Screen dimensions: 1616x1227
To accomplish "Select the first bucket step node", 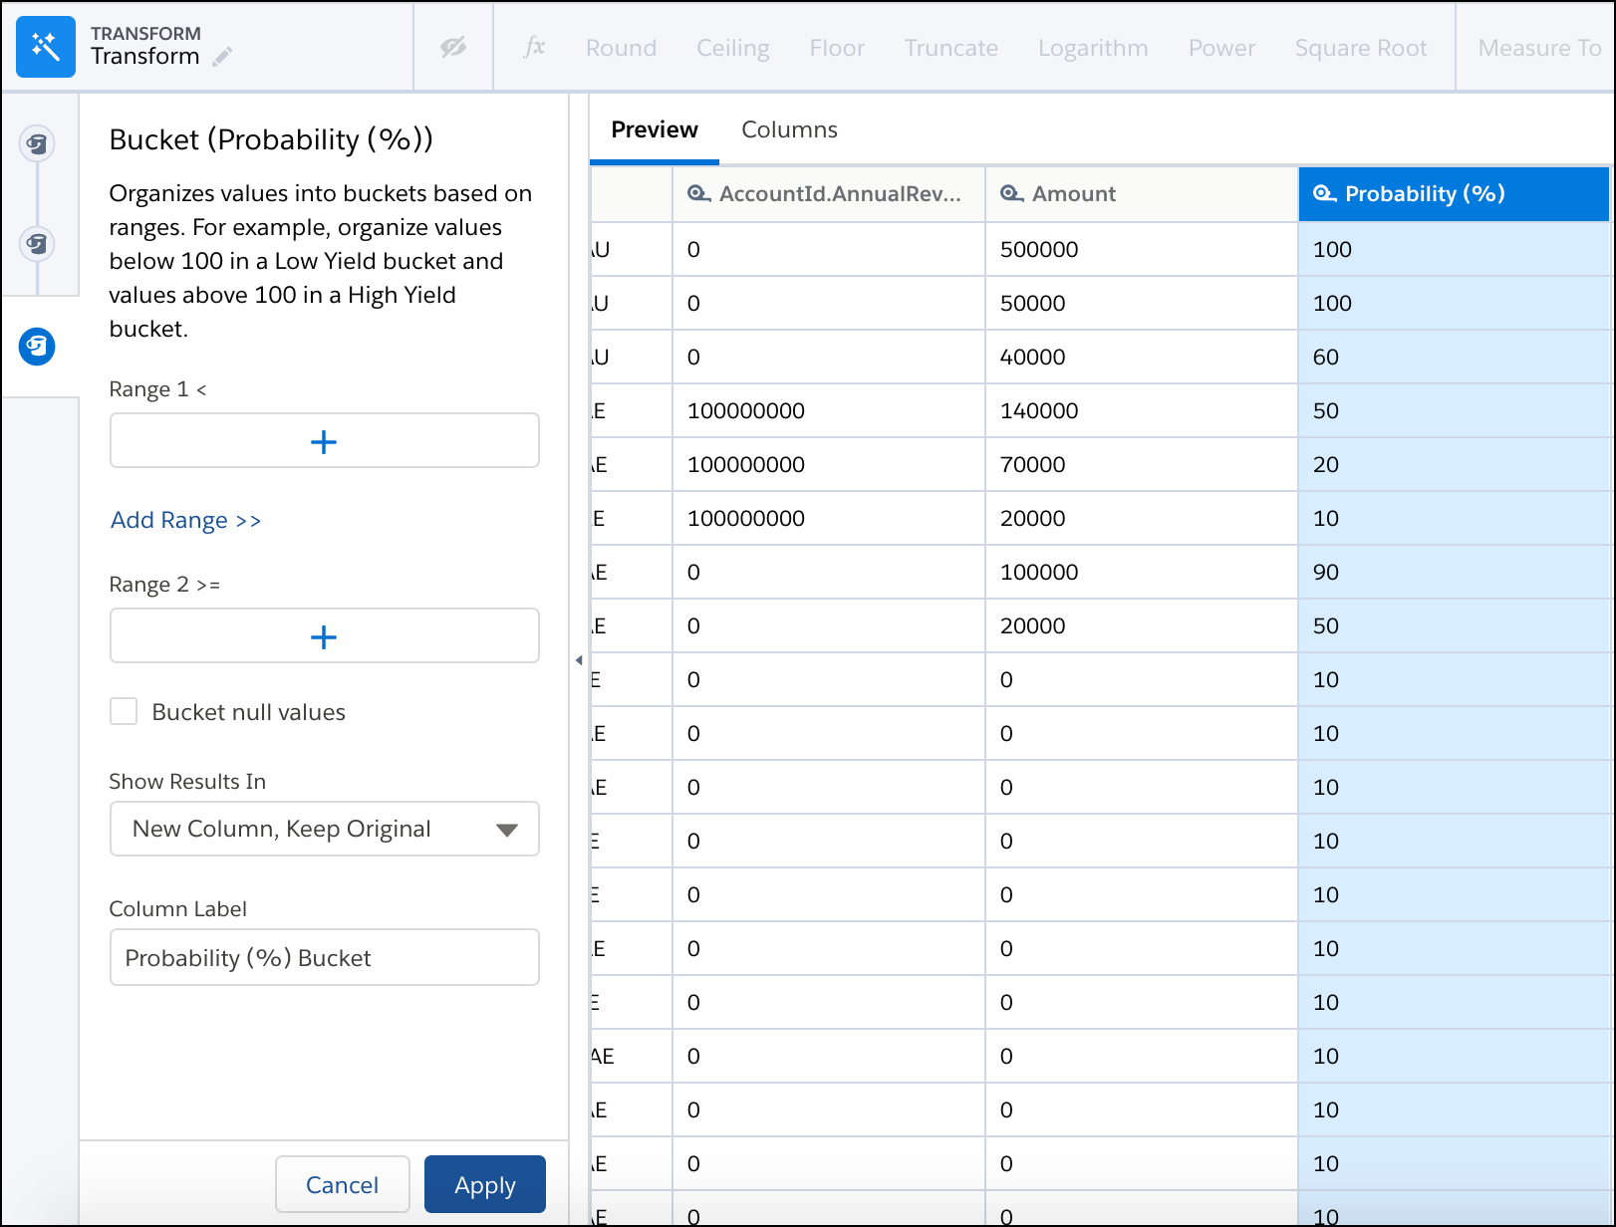I will 38,144.
